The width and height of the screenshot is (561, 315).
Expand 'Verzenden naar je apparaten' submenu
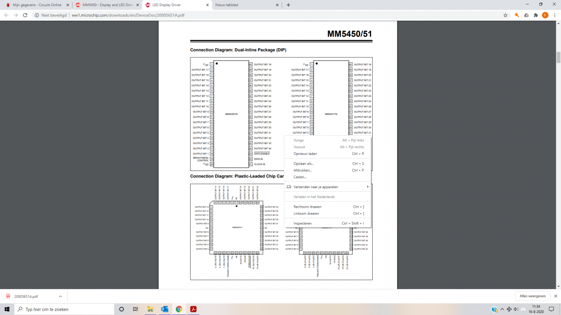pyautogui.click(x=327, y=187)
